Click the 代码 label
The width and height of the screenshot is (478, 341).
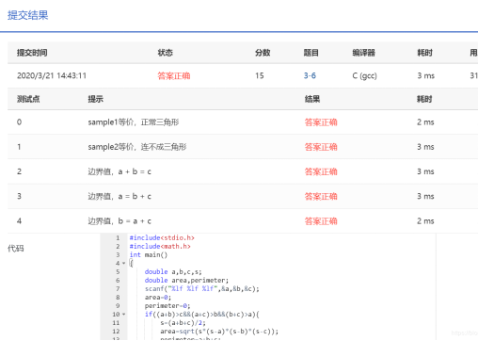(16, 249)
